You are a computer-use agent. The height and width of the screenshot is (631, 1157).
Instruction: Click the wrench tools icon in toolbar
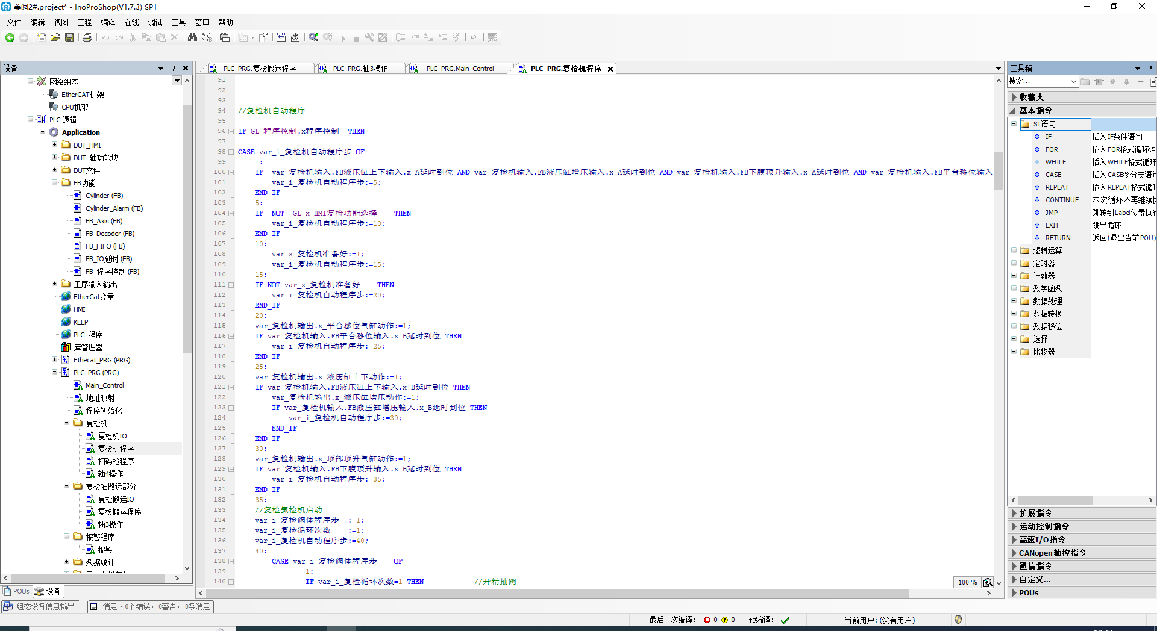click(x=369, y=37)
